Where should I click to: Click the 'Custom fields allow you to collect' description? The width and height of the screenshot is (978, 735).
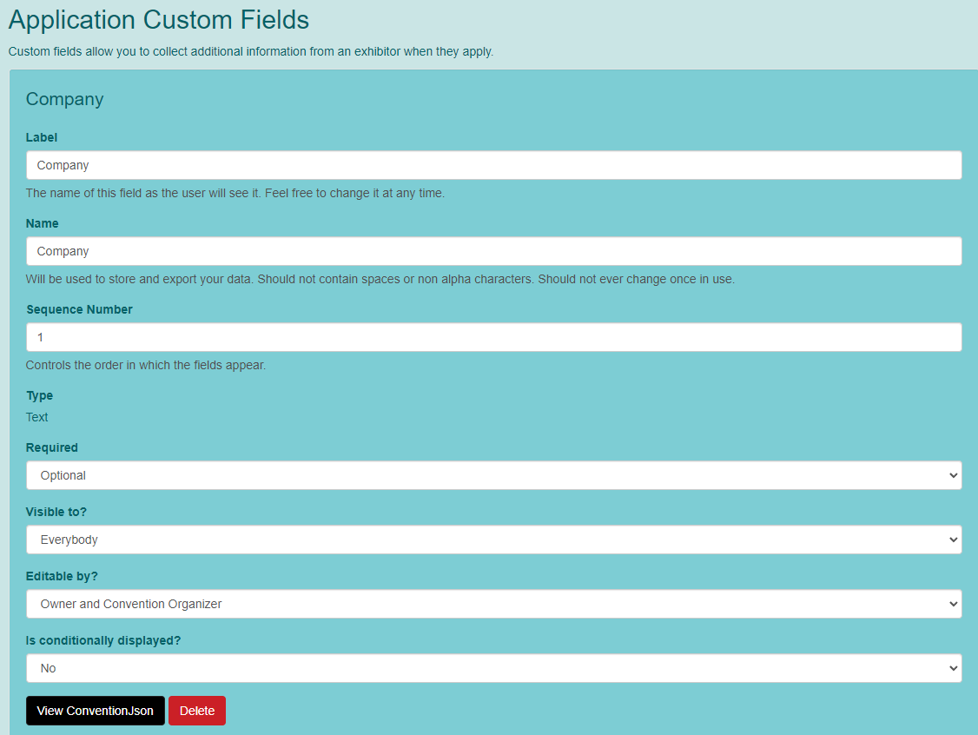(x=251, y=52)
